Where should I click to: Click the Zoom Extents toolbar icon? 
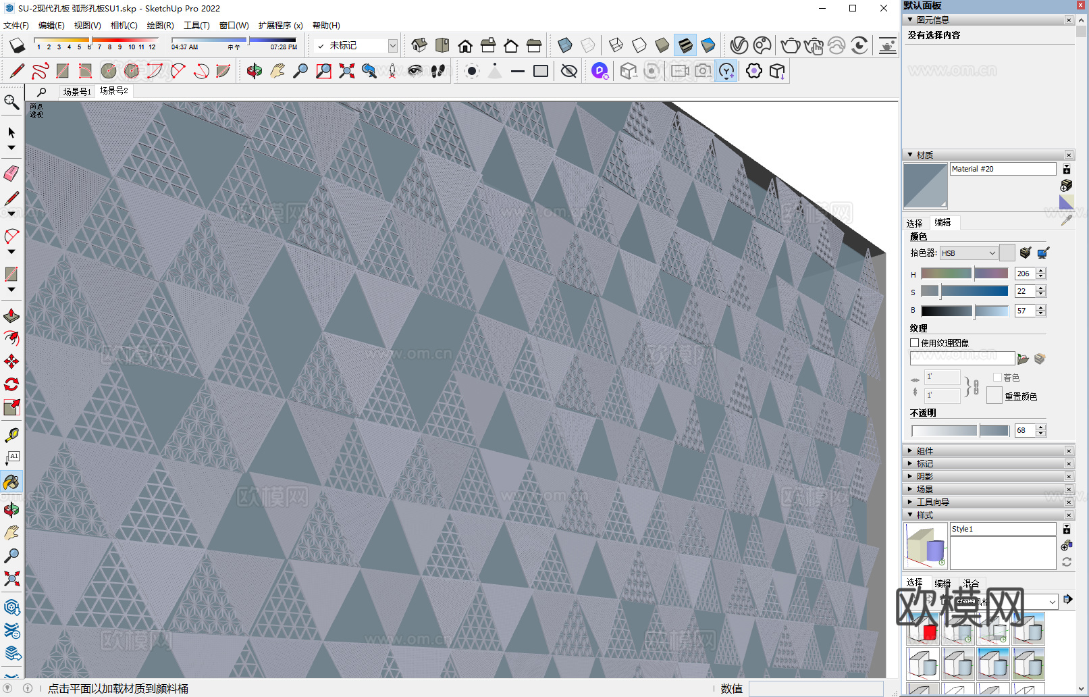347,71
